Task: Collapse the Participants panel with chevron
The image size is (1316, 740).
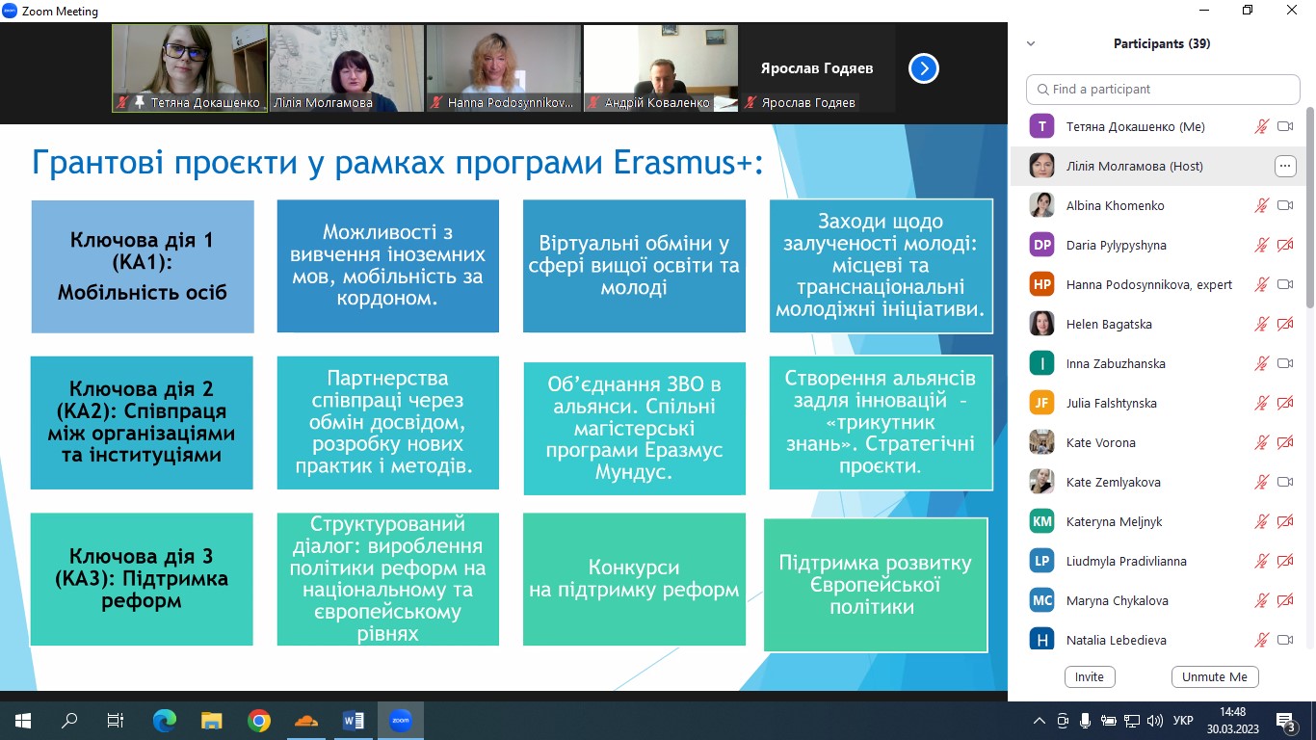Action: [1031, 43]
